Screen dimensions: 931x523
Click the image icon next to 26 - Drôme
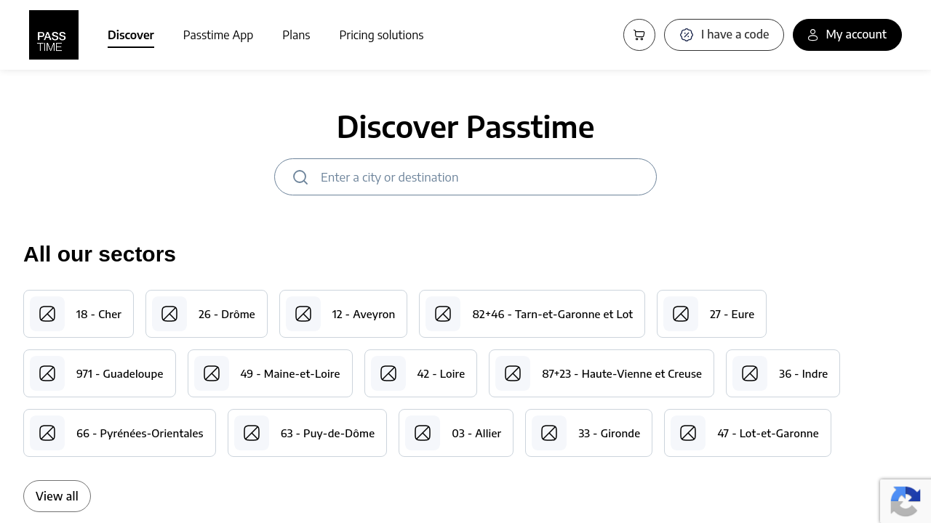[169, 314]
